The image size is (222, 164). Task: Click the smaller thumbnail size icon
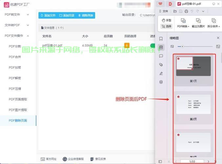click(172, 47)
